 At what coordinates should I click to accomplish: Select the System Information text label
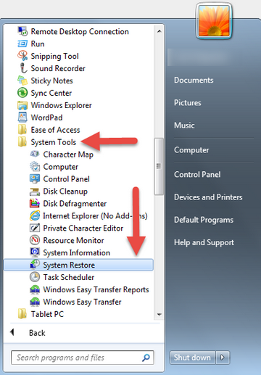[76, 252]
